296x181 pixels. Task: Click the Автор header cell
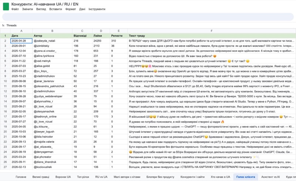tap(52, 36)
